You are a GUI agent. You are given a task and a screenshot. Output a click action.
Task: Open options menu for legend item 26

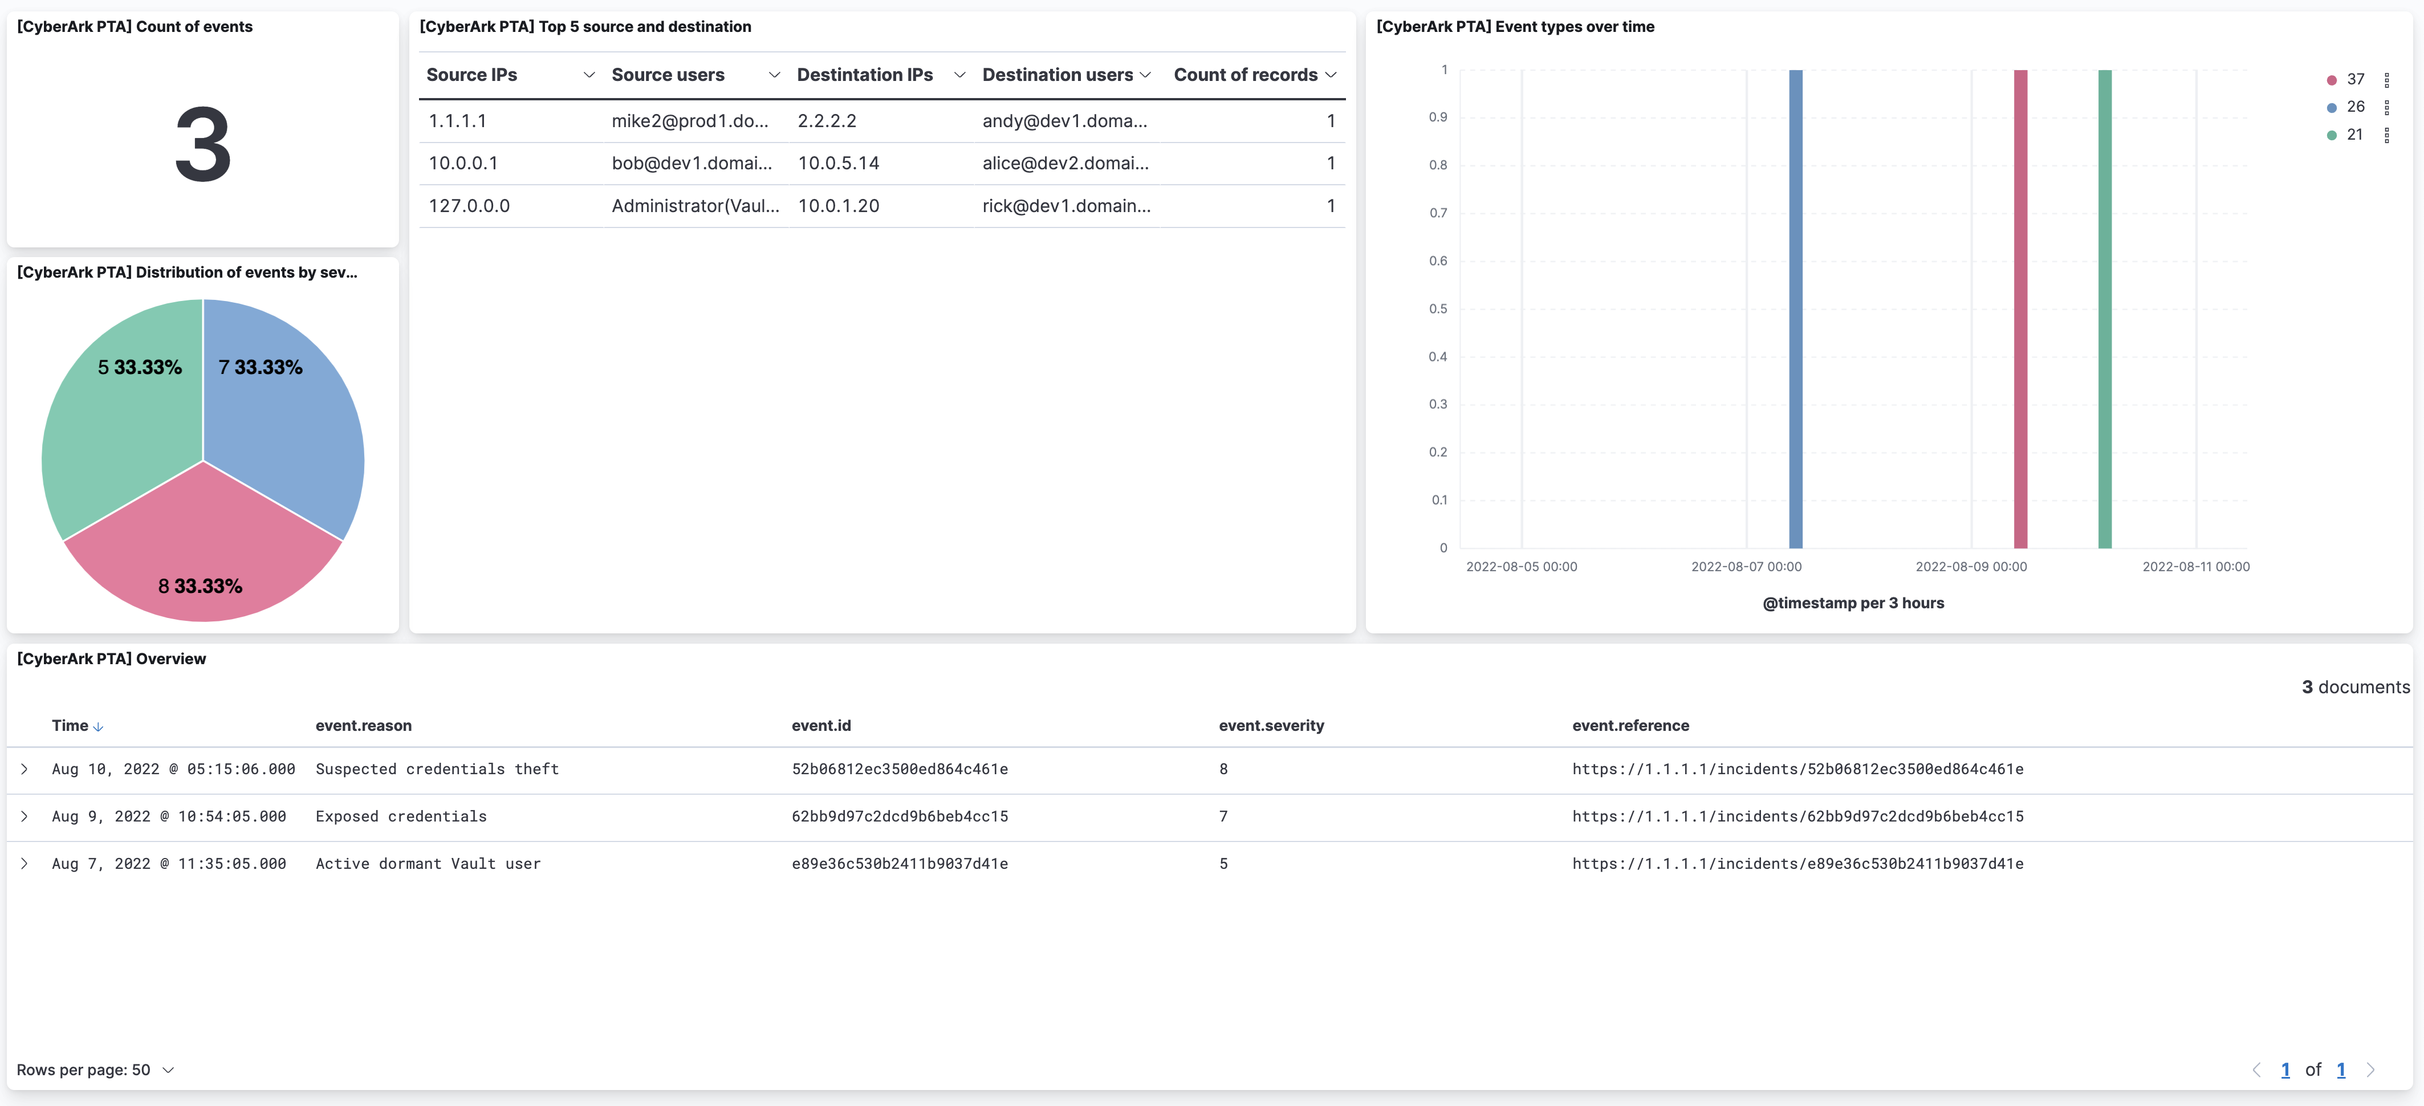click(2386, 107)
